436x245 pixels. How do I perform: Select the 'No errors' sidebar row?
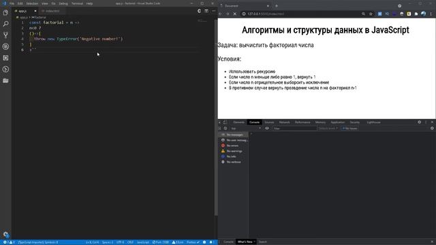click(x=233, y=146)
